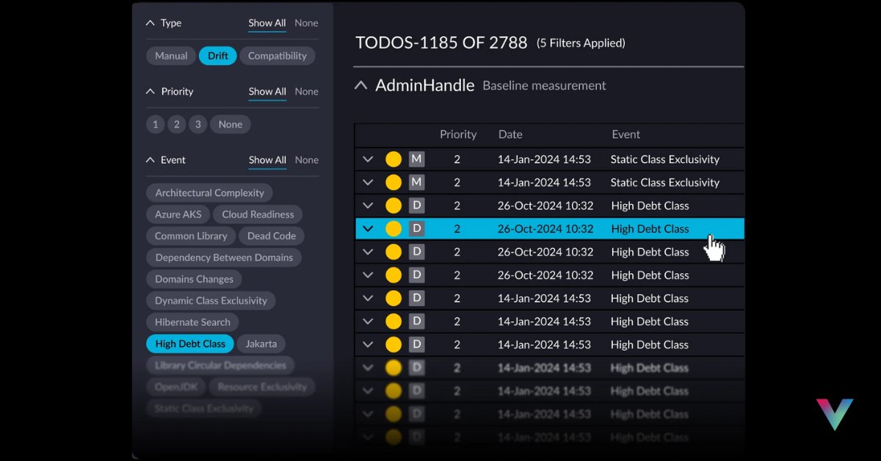Sort by the Event column header

(x=626, y=134)
